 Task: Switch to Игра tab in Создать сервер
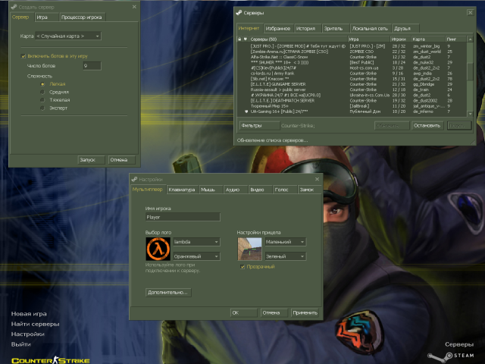tap(46, 17)
